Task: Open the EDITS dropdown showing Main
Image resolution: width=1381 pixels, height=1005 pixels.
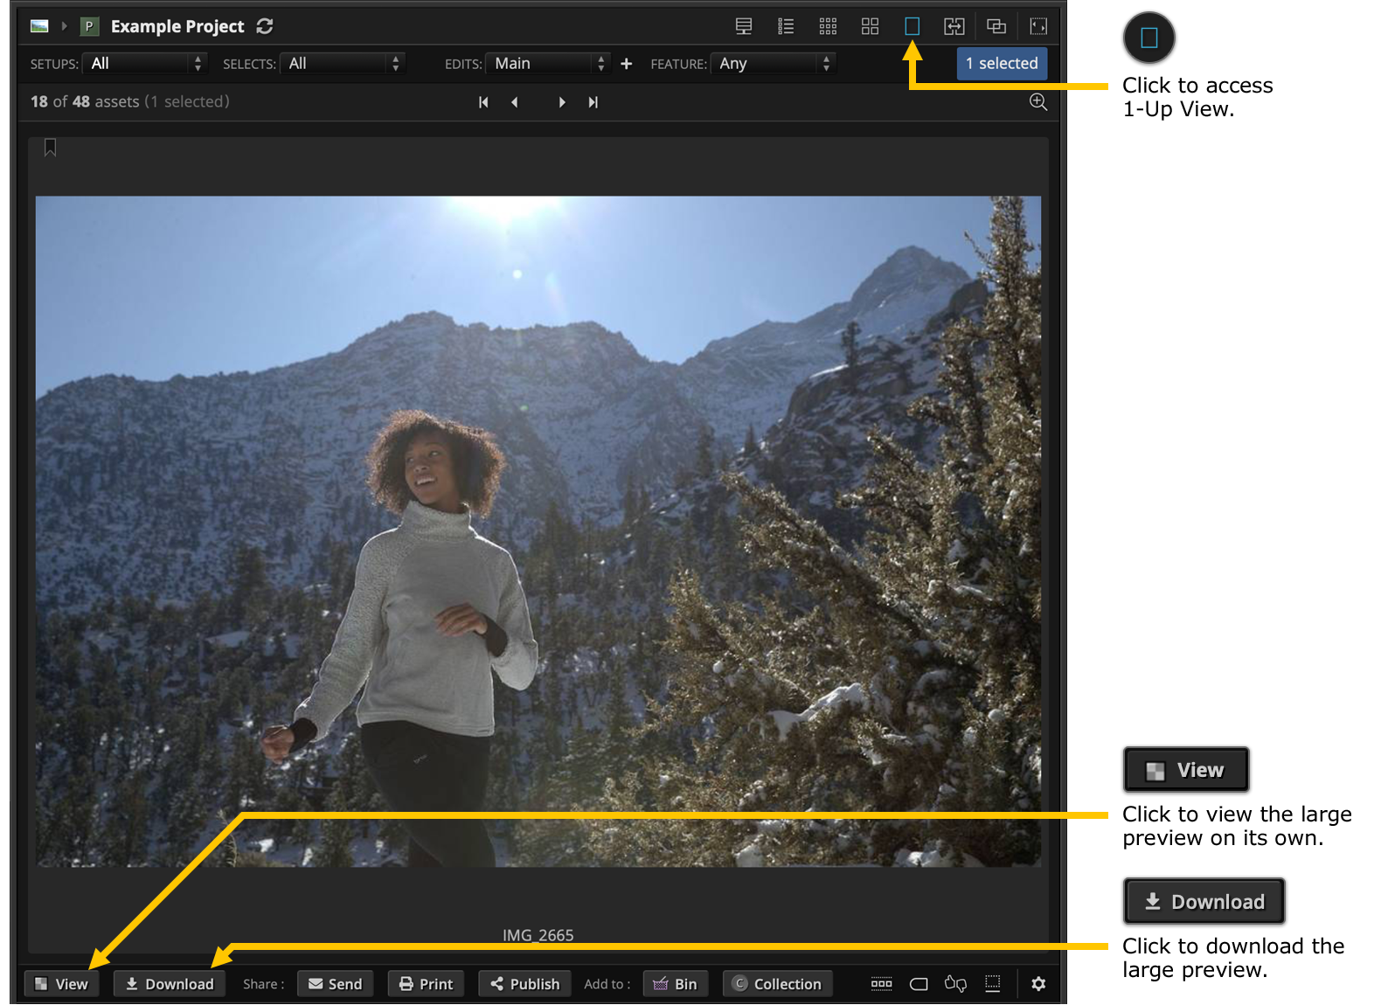Action: [547, 63]
